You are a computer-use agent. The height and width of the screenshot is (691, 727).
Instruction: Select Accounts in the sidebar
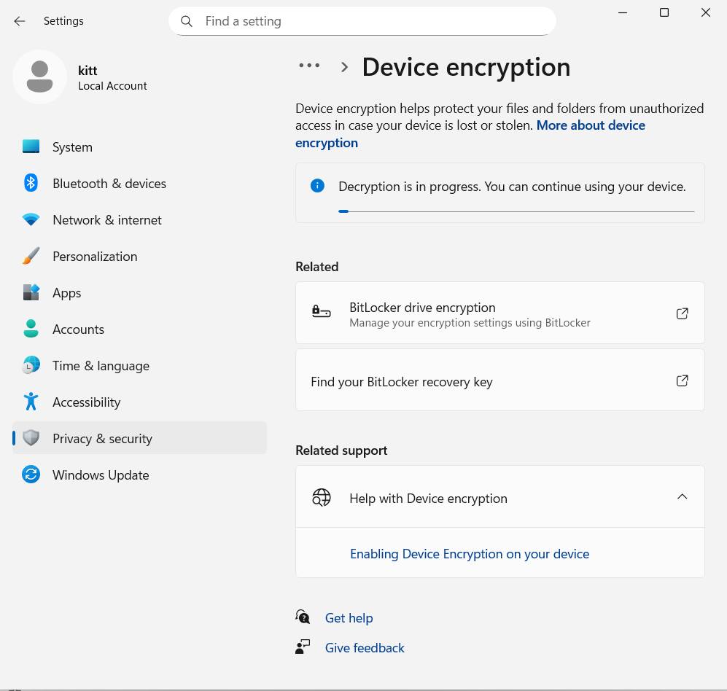[x=78, y=329]
